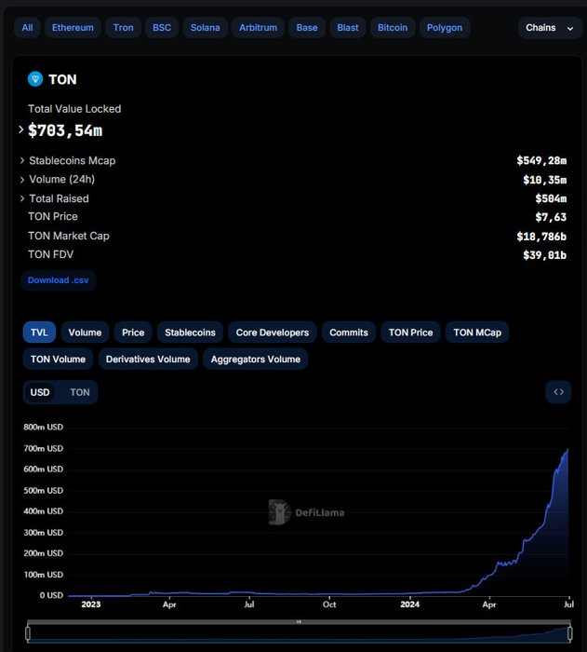The height and width of the screenshot is (652, 587).
Task: Open the embed chart code icon
Action: tap(558, 392)
